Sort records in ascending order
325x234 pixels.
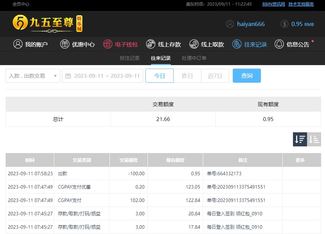(x=314, y=139)
